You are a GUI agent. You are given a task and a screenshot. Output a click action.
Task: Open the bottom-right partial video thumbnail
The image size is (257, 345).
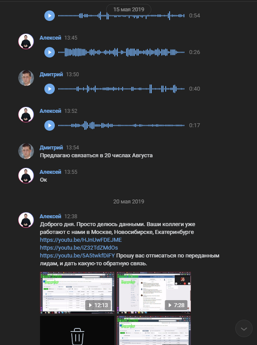click(154, 331)
